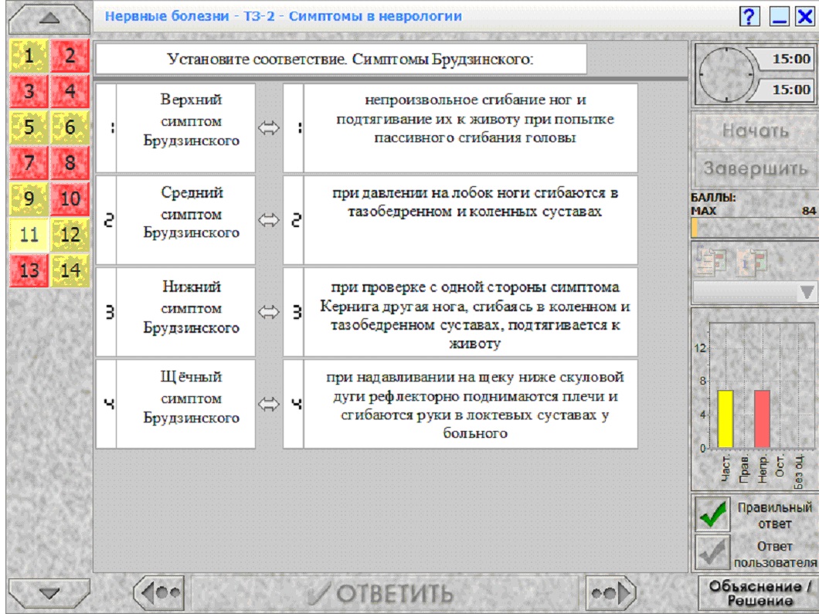Click the Завершить button

[756, 168]
